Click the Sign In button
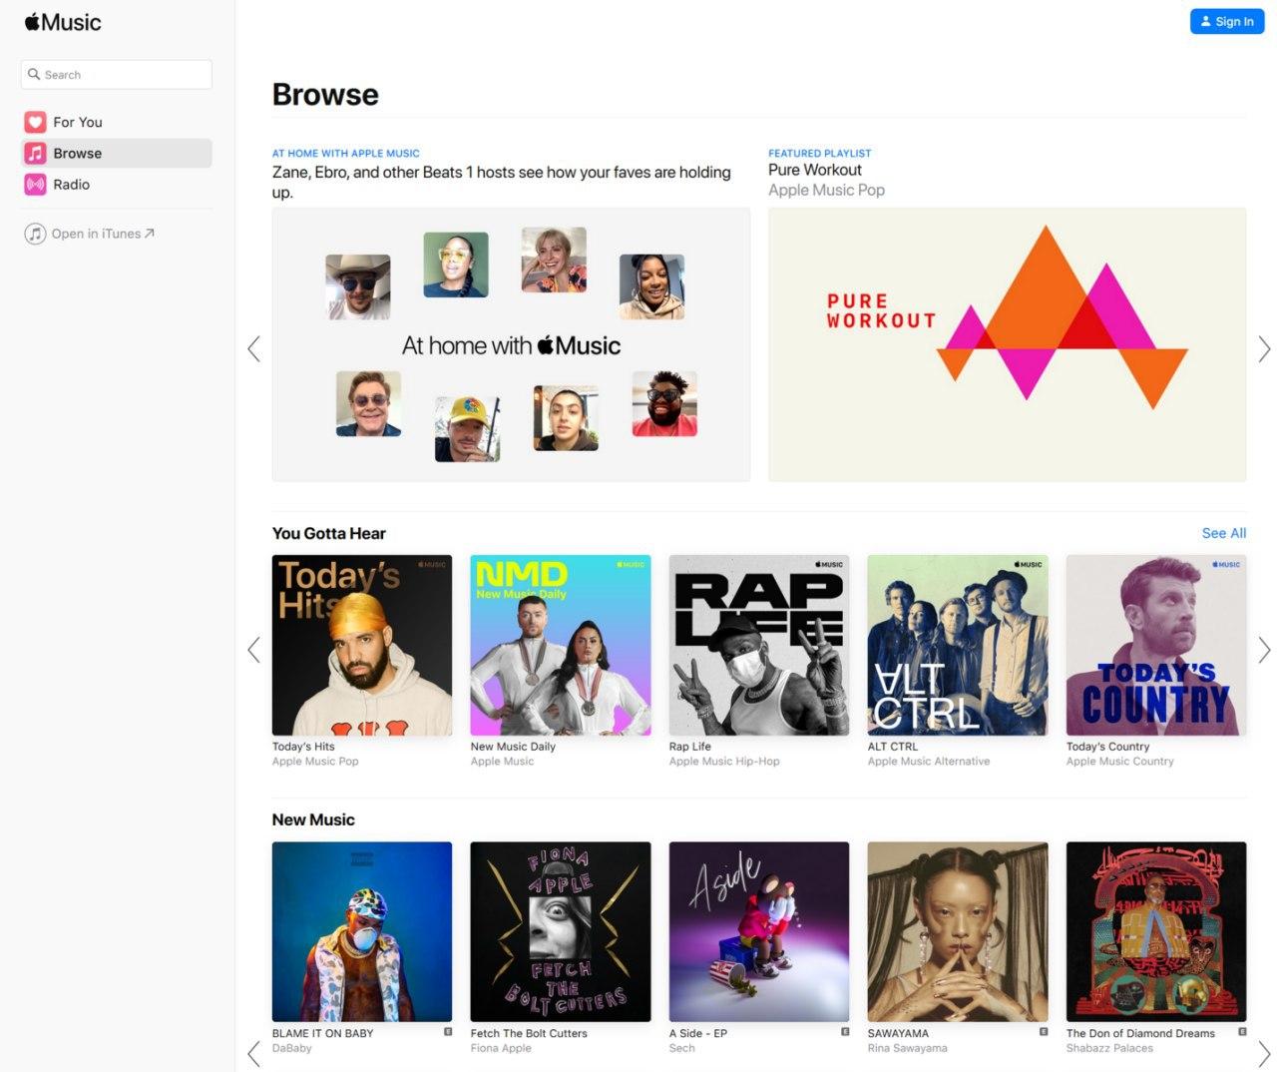This screenshot has width=1277, height=1072. tap(1227, 21)
